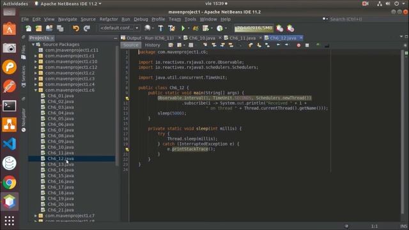Switch to the Ch6_10.java tab
Viewport: 409px width, 230px height.
pos(202,38)
